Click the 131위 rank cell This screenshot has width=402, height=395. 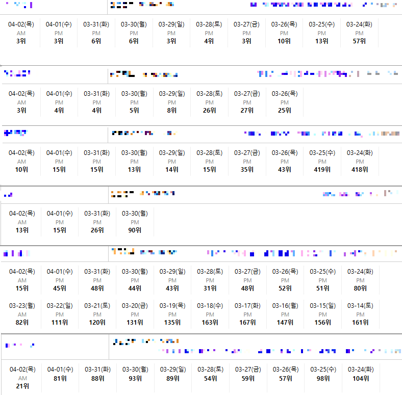point(135,323)
